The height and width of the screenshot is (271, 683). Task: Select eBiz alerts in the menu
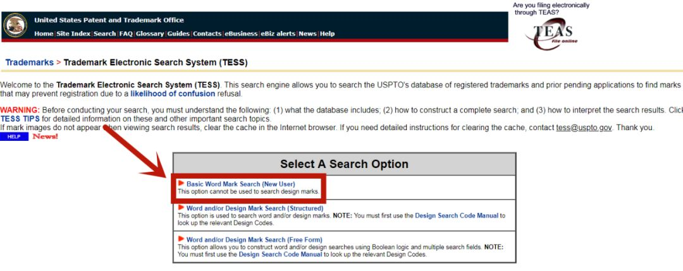[278, 34]
